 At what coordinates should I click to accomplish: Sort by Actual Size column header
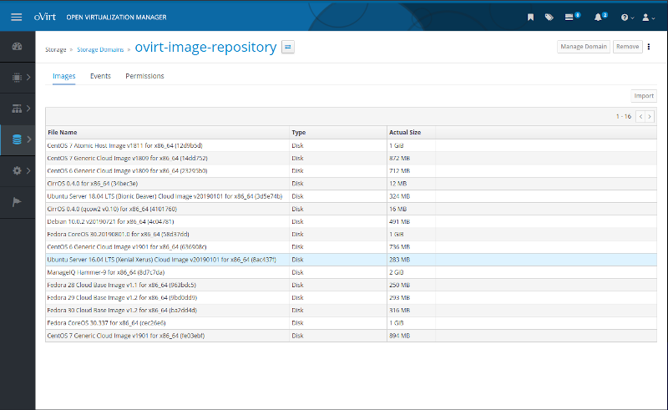[x=411, y=132]
